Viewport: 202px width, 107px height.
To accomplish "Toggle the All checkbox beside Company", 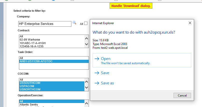I will (86, 23).
